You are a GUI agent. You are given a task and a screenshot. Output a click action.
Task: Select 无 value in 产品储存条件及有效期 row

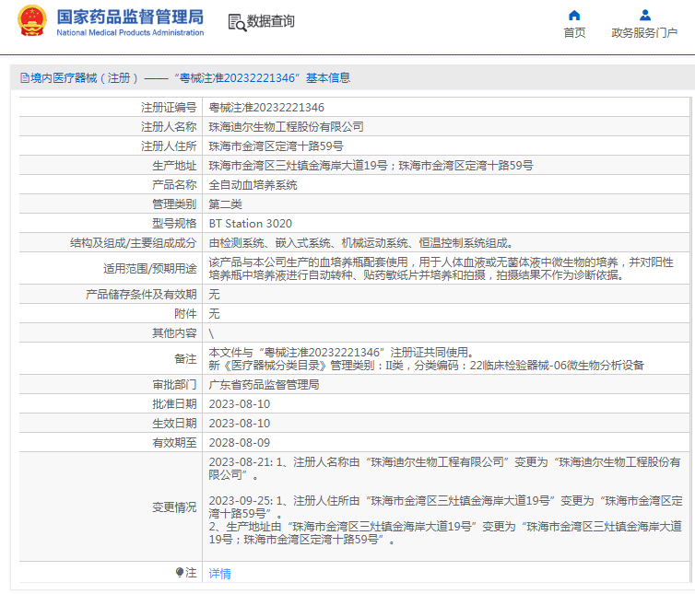(214, 295)
